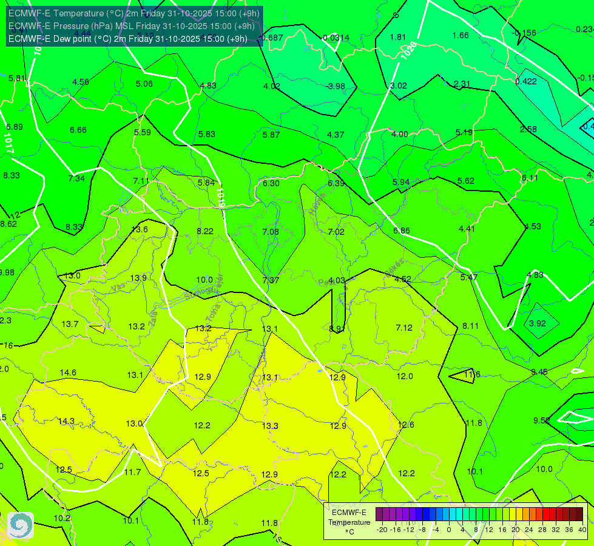594x546 pixels.
Task: Click the swirl logo icon at bottom-left
Action: [21, 525]
